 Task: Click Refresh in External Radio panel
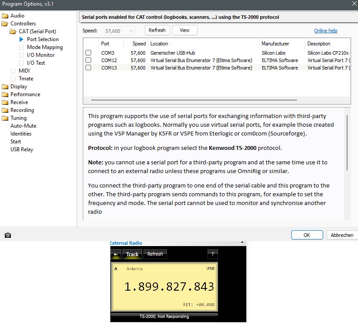(x=155, y=254)
